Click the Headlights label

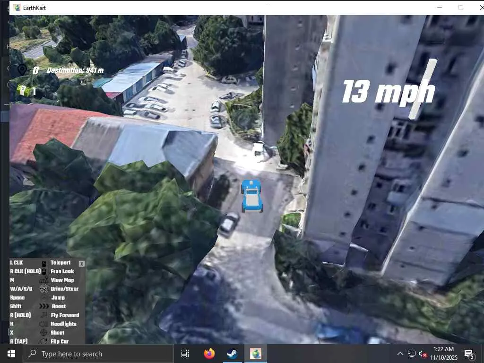click(x=64, y=324)
